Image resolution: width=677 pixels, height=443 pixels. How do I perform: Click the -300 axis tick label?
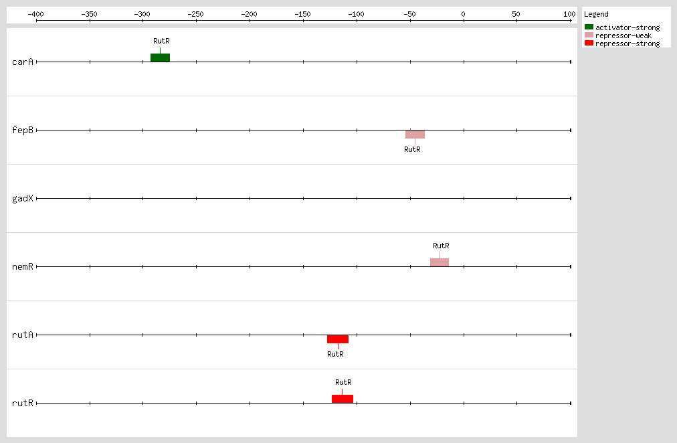(142, 14)
